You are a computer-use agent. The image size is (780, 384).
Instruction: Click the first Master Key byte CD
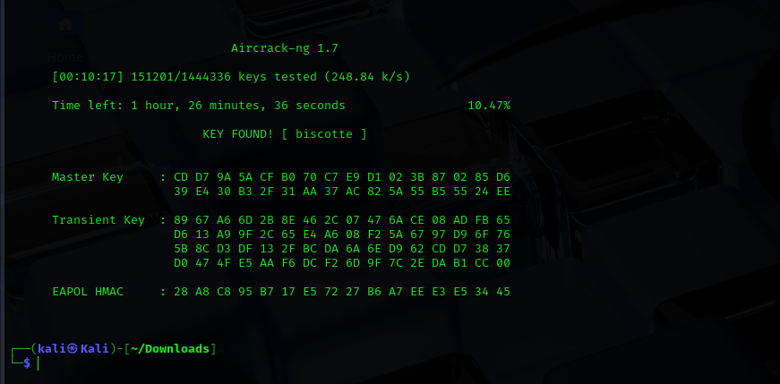point(181,177)
